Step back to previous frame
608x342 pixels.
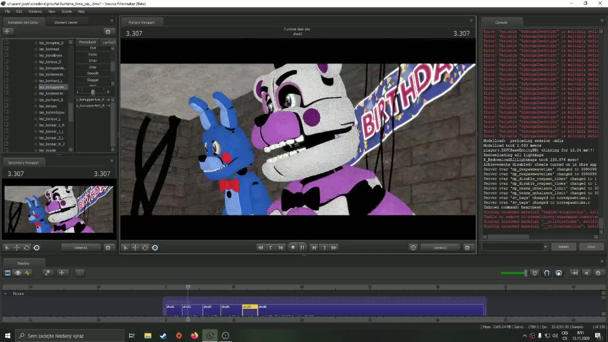point(281,247)
